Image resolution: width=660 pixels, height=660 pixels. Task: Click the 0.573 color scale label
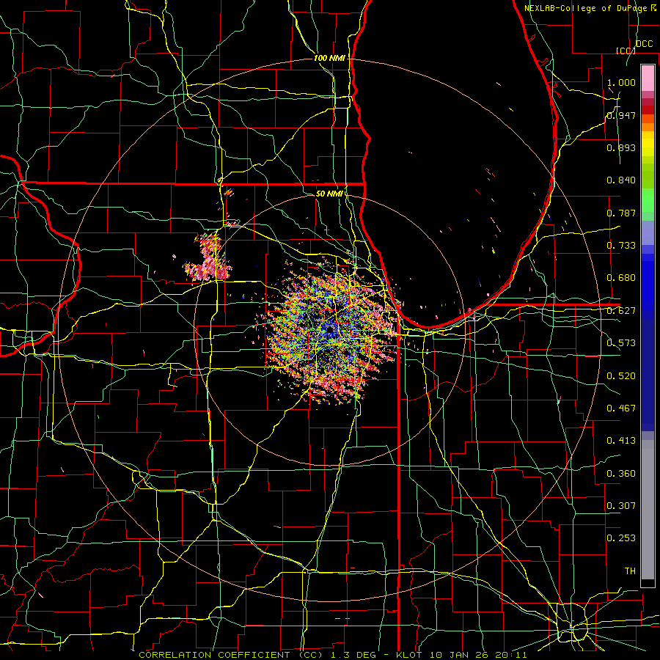coord(621,343)
